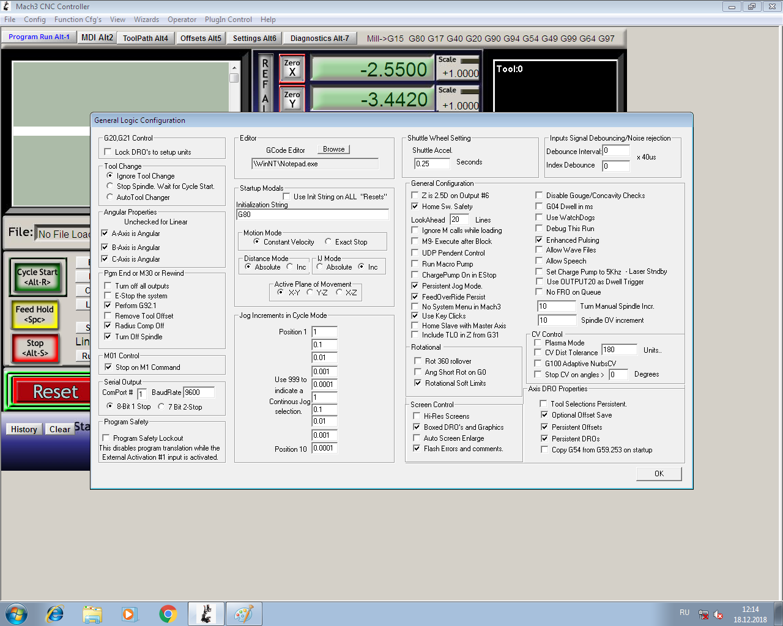Click the LookAhead lines field
Image resolution: width=783 pixels, height=626 pixels.
[459, 219]
